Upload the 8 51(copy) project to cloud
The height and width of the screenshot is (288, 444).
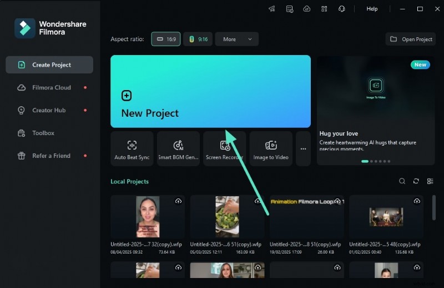[x=337, y=201]
